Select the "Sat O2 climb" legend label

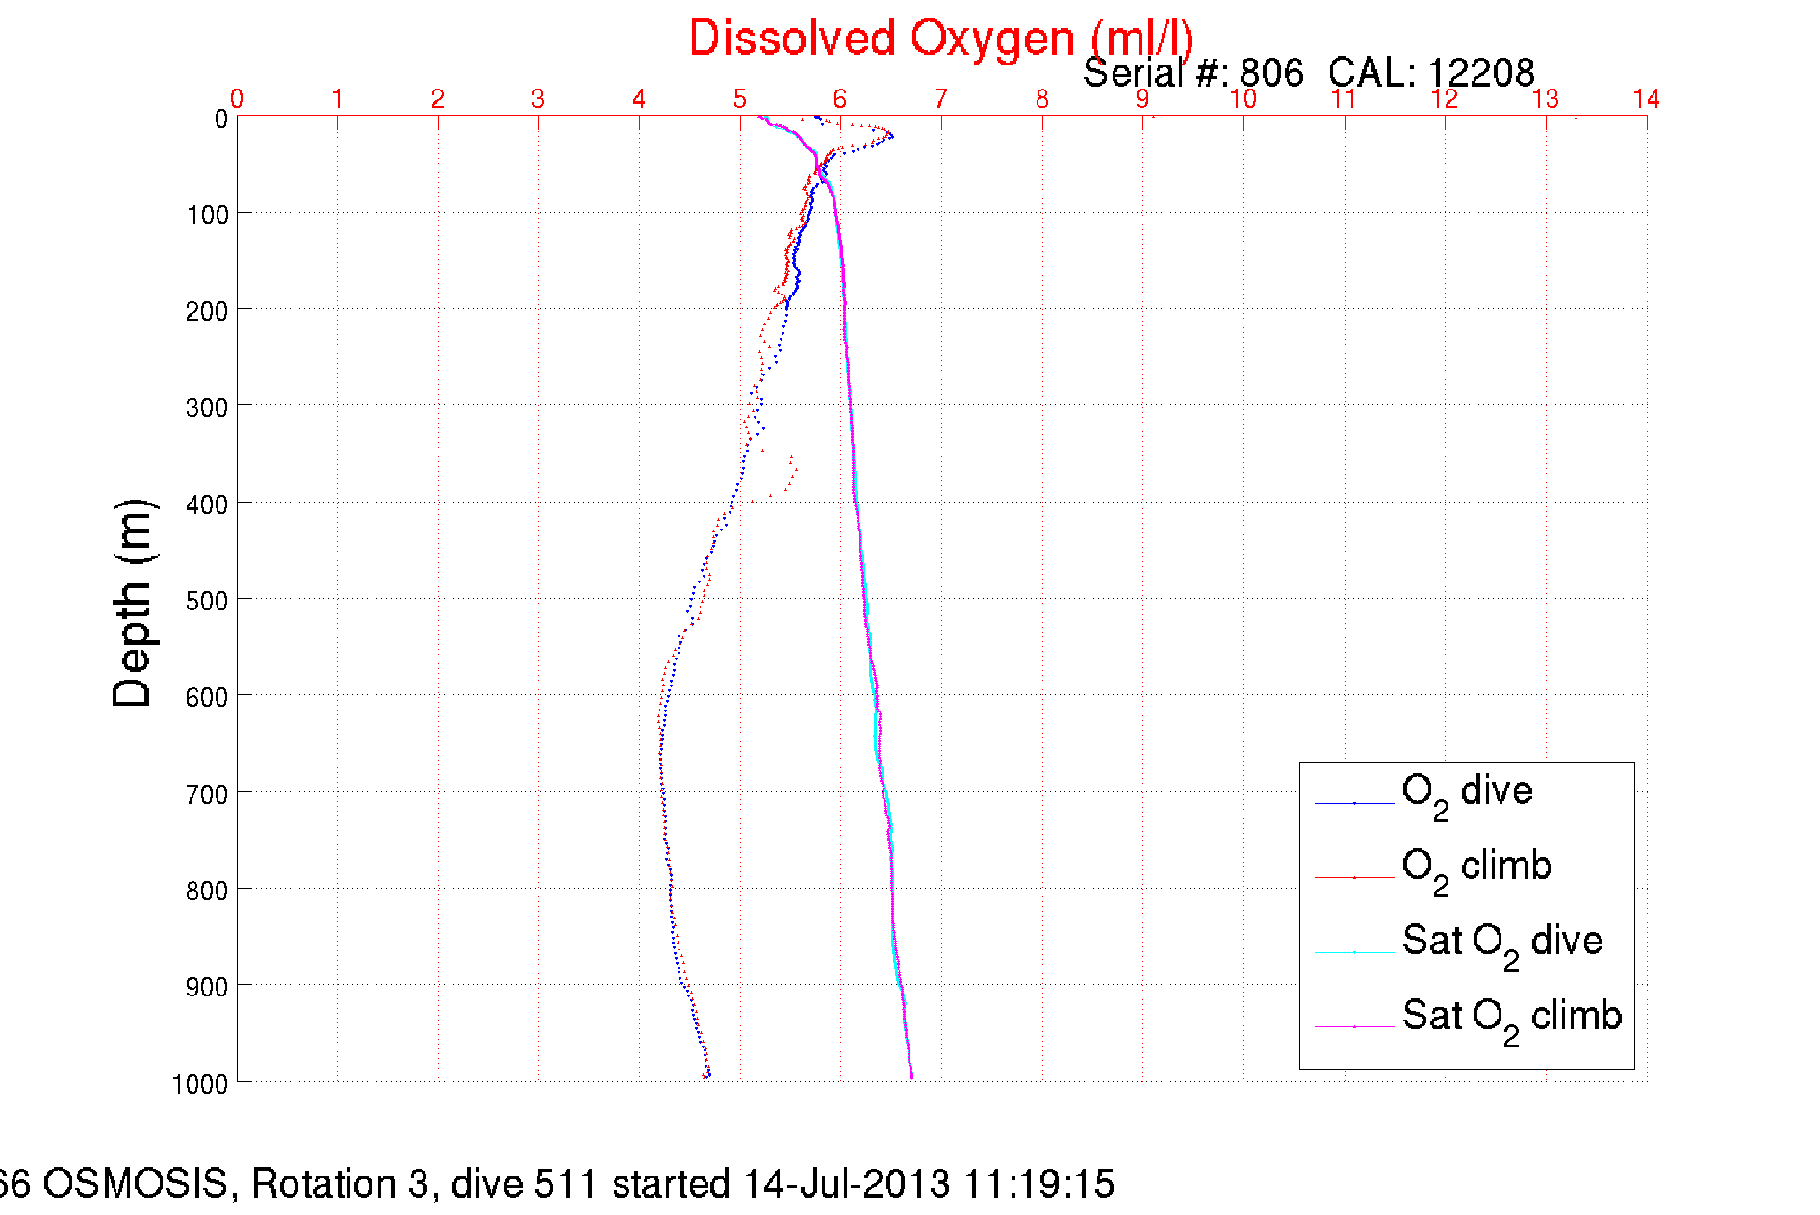[x=1511, y=1018]
